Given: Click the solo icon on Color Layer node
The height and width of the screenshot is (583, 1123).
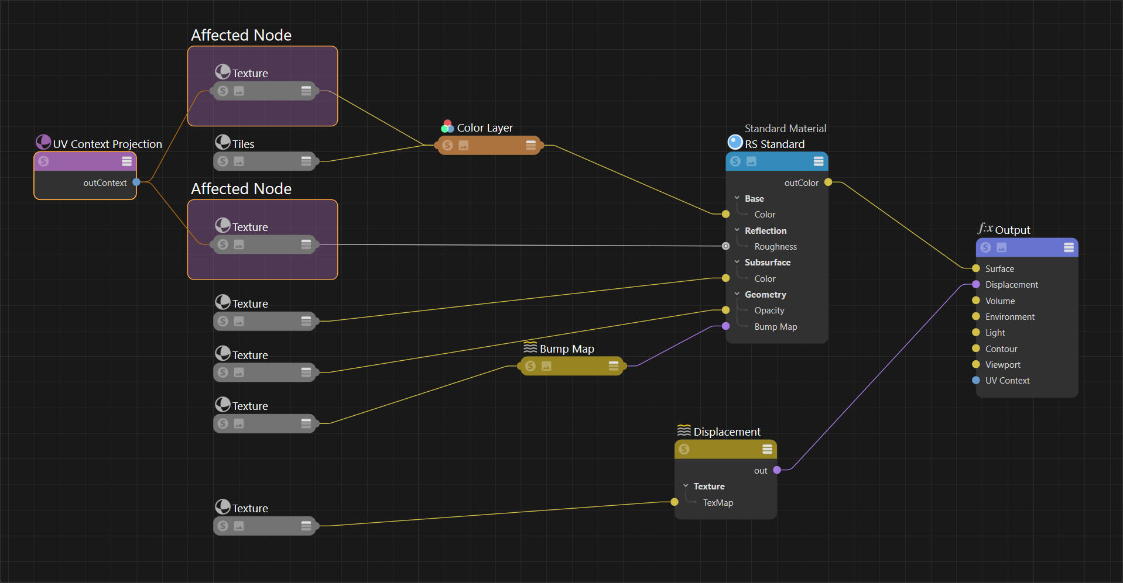Looking at the screenshot, I should click(448, 145).
